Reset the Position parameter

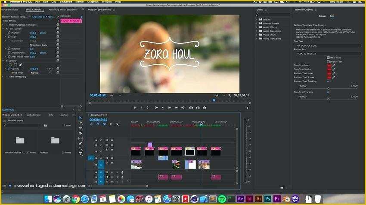click(x=57, y=33)
